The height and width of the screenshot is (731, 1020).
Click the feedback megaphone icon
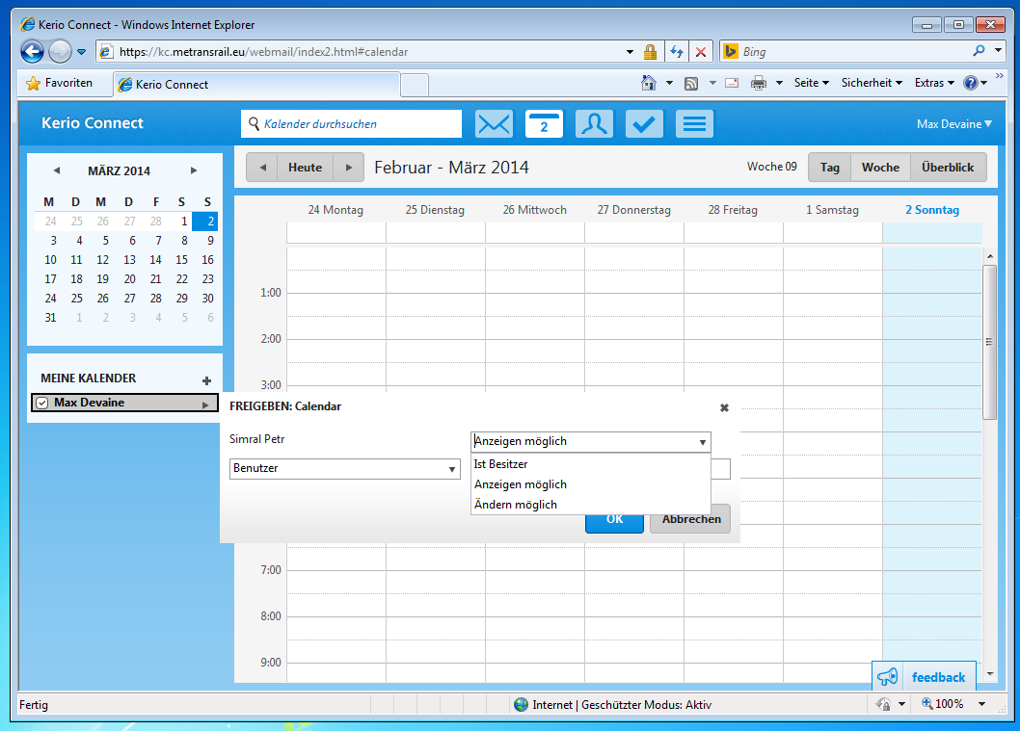click(x=887, y=677)
